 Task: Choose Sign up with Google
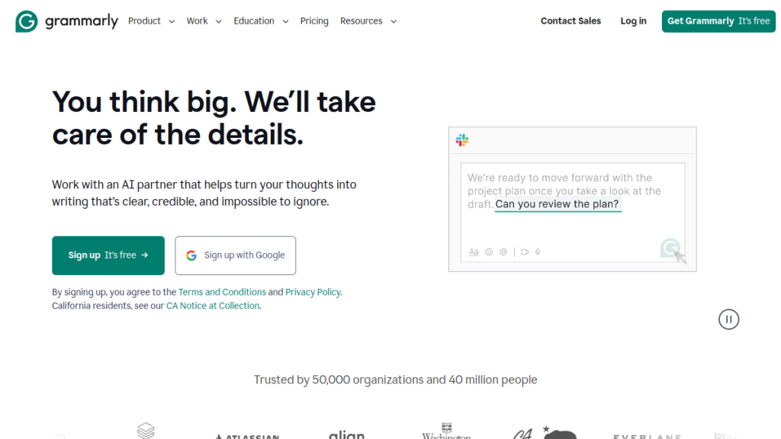(x=236, y=255)
